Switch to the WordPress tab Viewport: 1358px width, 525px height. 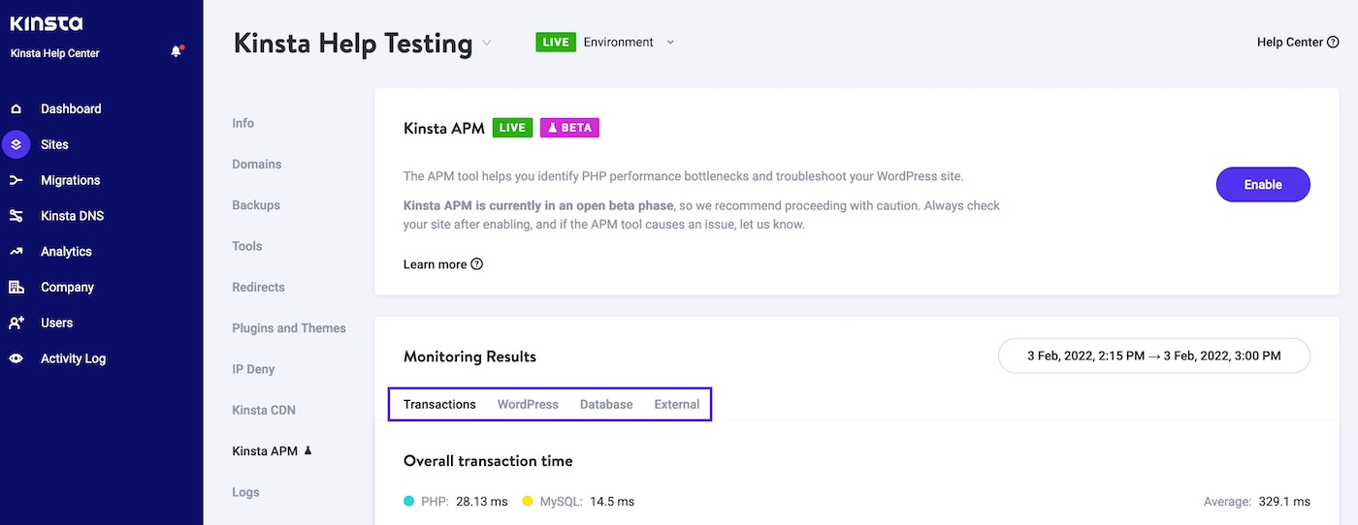coord(528,404)
